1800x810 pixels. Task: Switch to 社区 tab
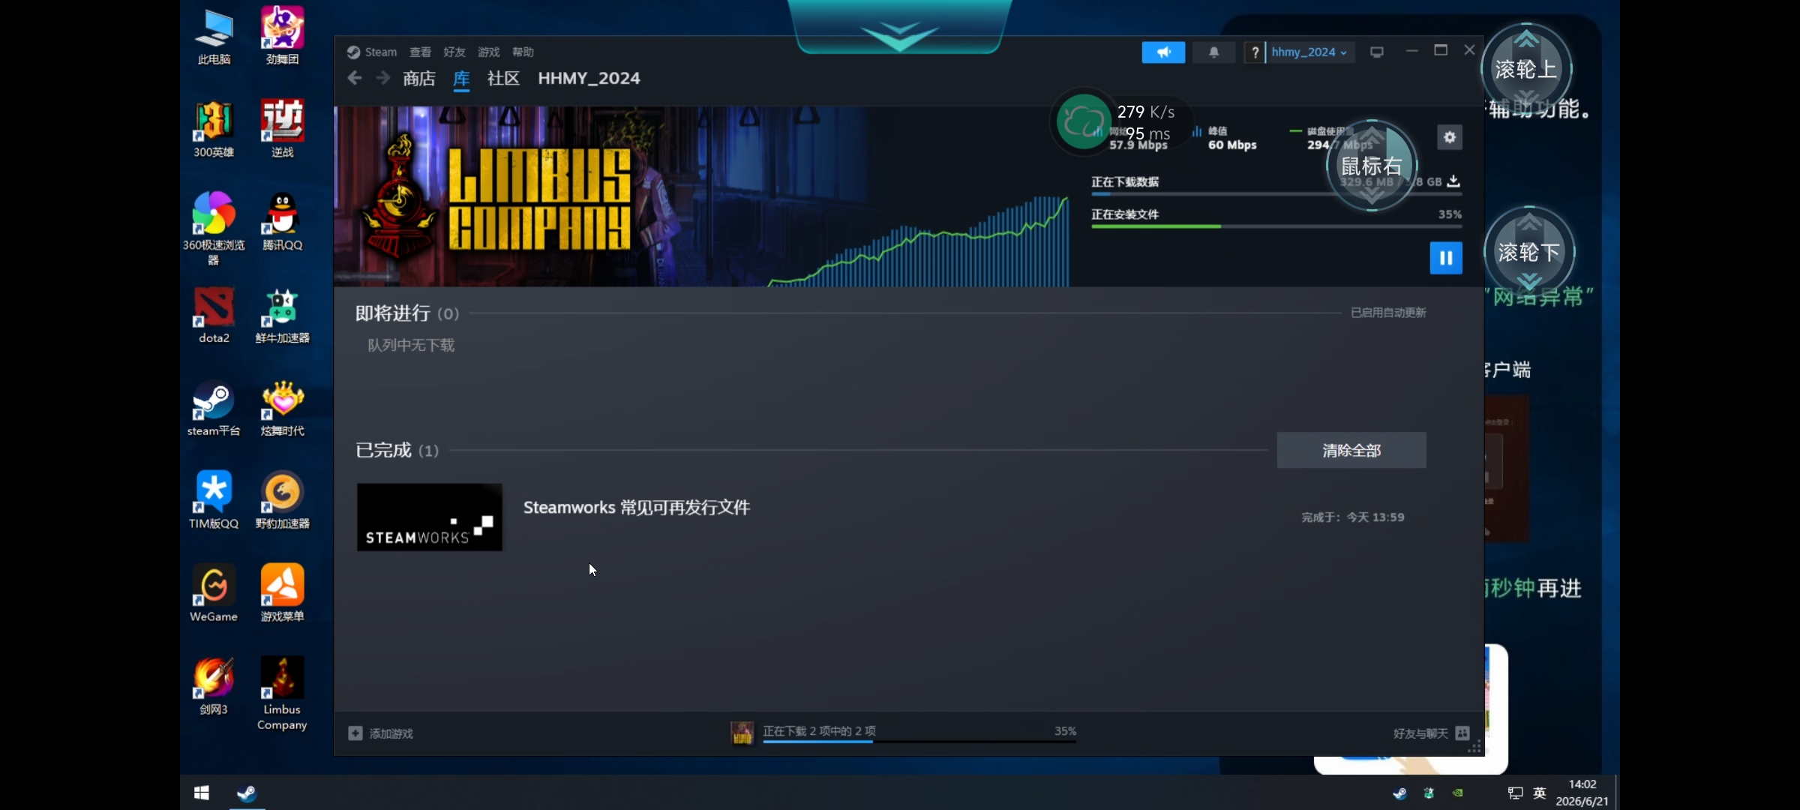pos(503,79)
